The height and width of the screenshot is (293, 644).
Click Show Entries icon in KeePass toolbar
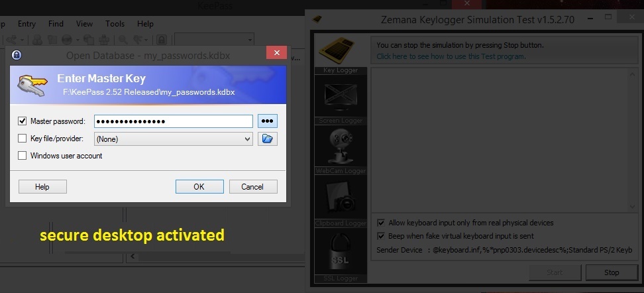[138, 40]
